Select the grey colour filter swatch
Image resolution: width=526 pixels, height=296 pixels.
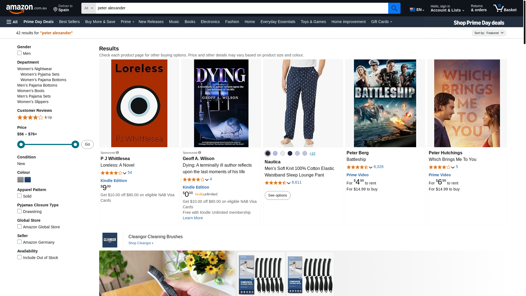click(21, 180)
